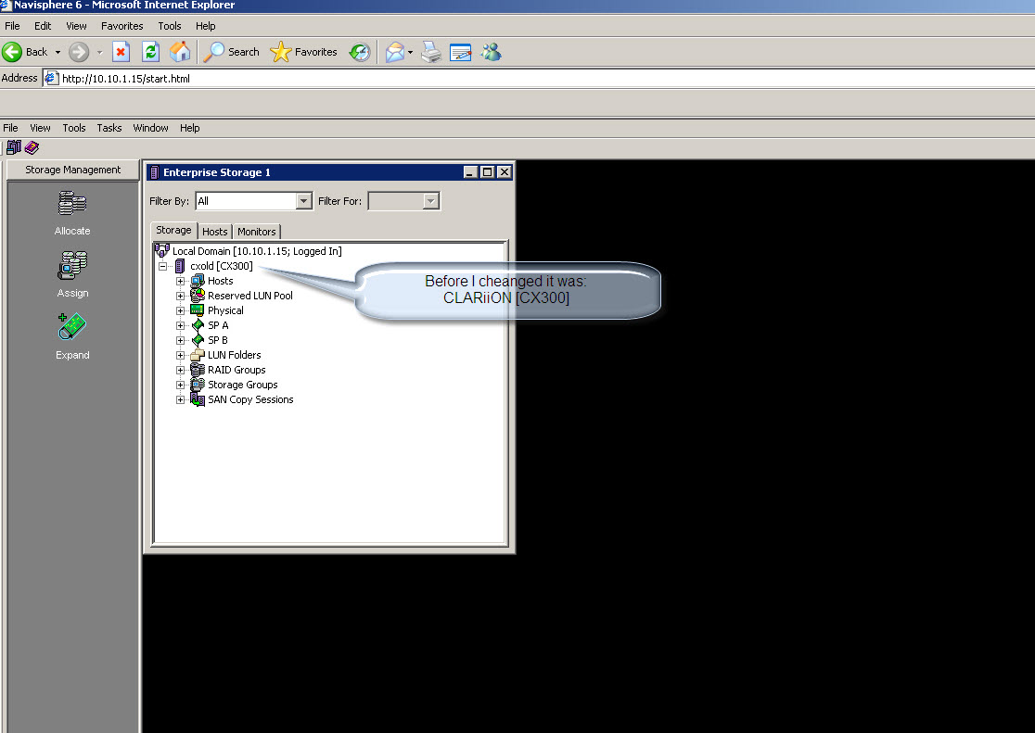This screenshot has height=733, width=1035.
Task: Click the History clock icon
Action: (360, 52)
